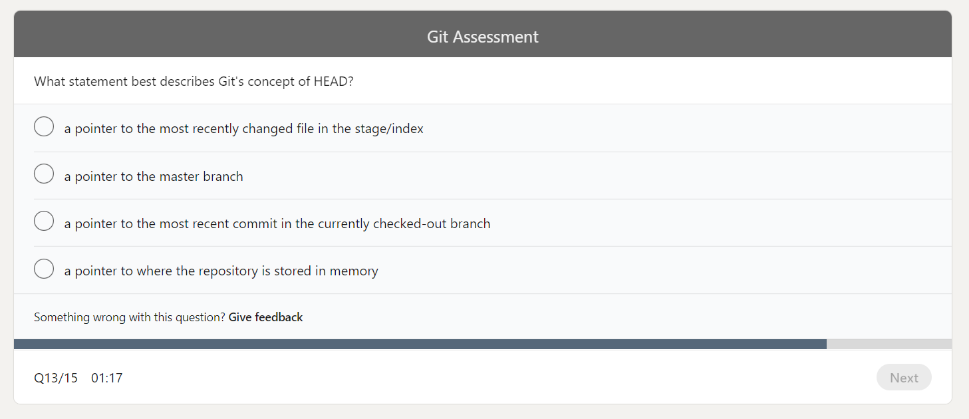
Task: Click the text "Something wrong with this question?"
Action: 130,317
